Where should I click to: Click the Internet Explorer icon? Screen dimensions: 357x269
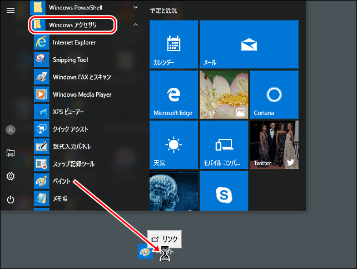click(42, 42)
